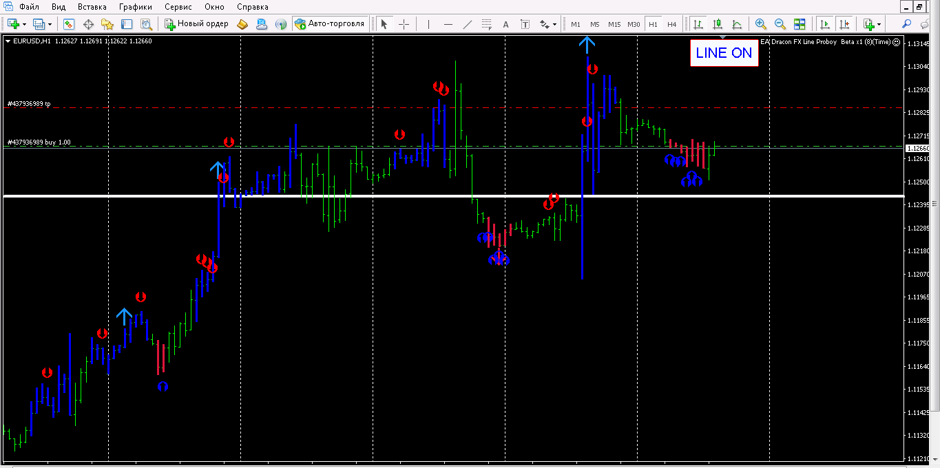Click the indicators list icon
Screen dimensions: 940x468
click(x=868, y=24)
